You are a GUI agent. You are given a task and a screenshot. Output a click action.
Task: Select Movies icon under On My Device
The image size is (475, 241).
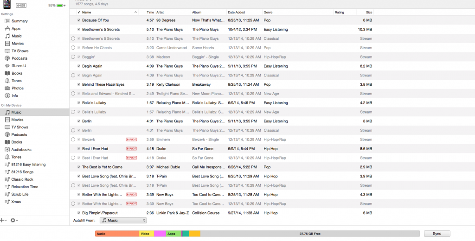click(7, 120)
